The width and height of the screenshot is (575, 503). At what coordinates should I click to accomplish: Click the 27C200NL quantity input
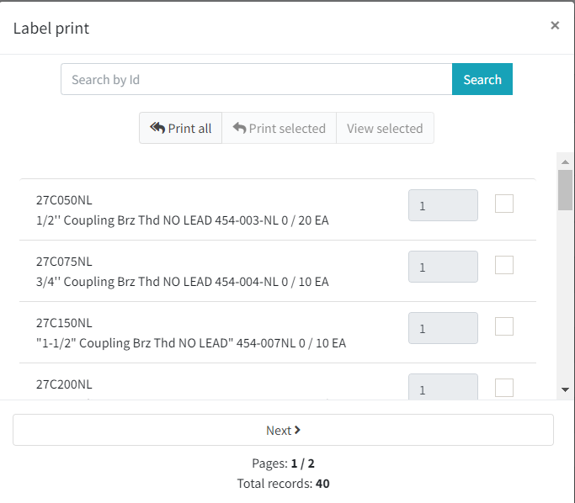(443, 388)
